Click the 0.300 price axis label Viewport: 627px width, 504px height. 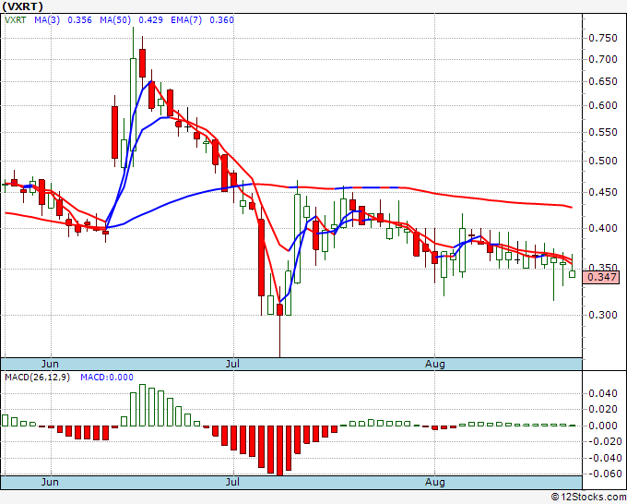[603, 315]
